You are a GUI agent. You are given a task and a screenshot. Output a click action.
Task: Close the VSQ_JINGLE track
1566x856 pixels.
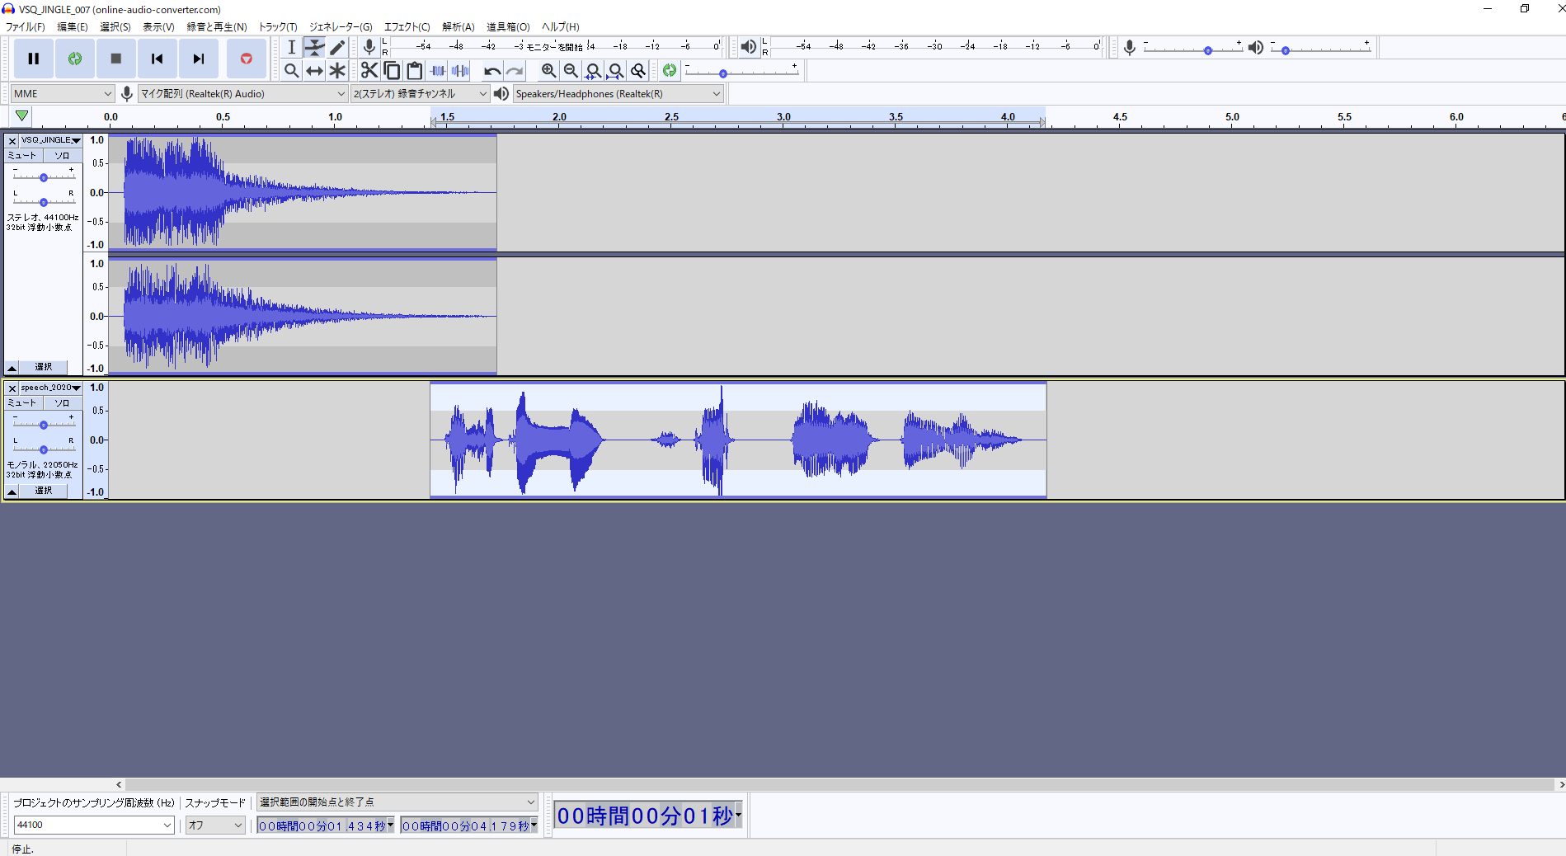[x=12, y=141]
